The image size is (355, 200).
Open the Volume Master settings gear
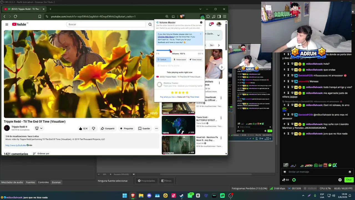[201, 22]
